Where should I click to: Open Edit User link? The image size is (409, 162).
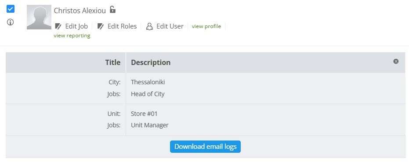pyautogui.click(x=170, y=26)
